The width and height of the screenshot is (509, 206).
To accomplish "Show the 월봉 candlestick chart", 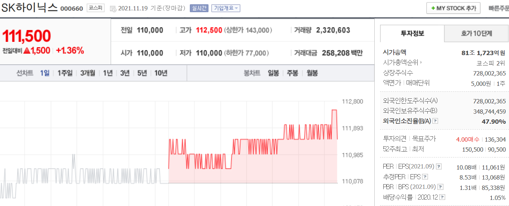I will [312, 73].
